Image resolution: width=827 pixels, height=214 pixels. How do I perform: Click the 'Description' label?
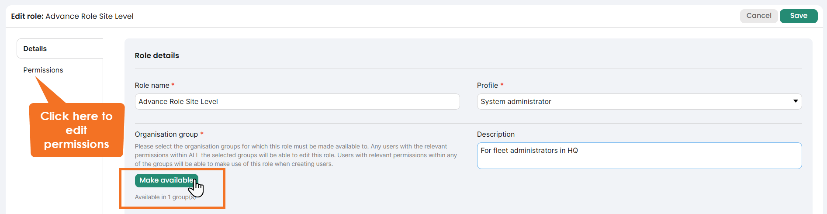496,134
